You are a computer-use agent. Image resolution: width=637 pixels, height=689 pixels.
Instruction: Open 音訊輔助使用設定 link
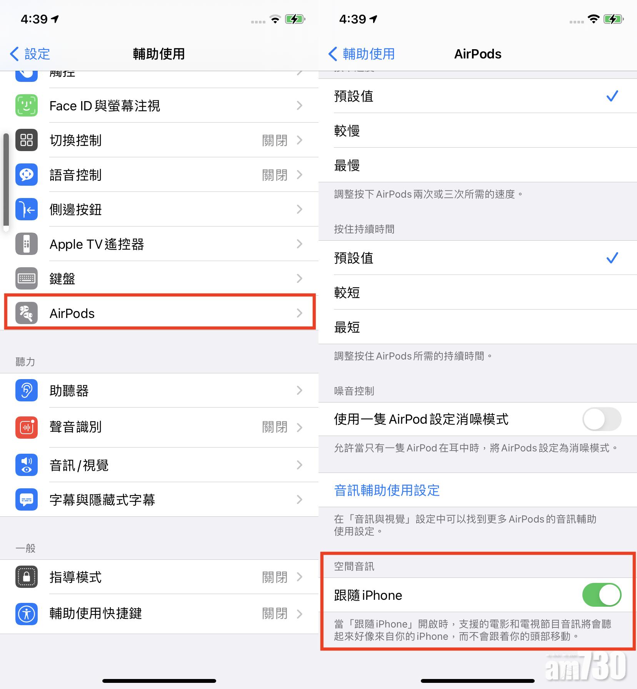click(x=387, y=490)
